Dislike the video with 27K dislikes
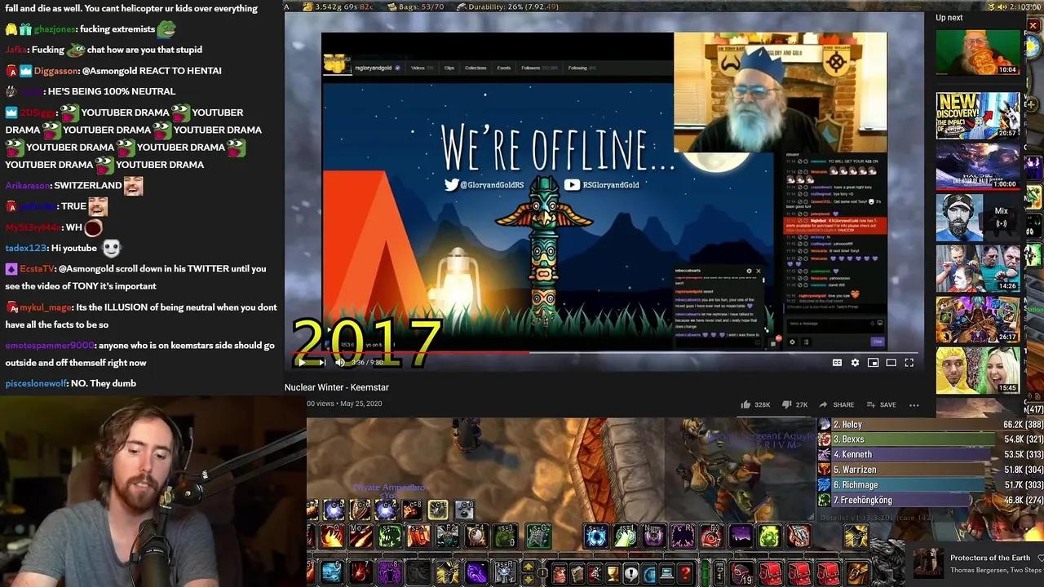The width and height of the screenshot is (1044, 587). coord(794,404)
